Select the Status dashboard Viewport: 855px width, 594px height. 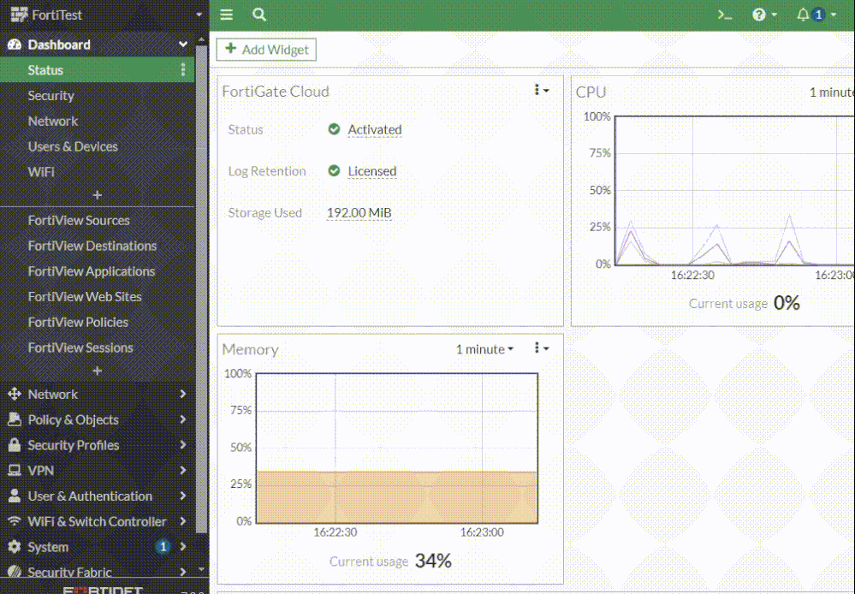[97, 70]
